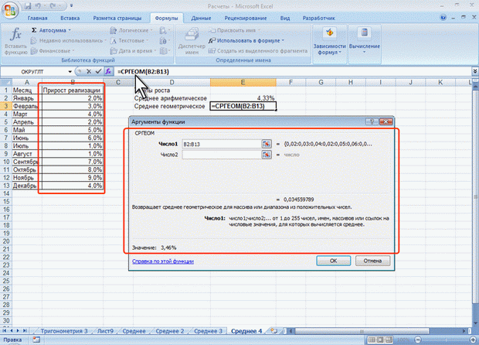Click Define Name (Присвоить имя)
Image resolution: width=479 pixels, height=345 pixels.
[234, 30]
